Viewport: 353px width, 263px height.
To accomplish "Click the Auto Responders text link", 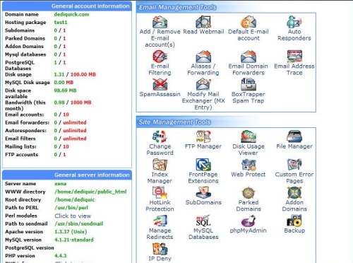I will point(294,35).
